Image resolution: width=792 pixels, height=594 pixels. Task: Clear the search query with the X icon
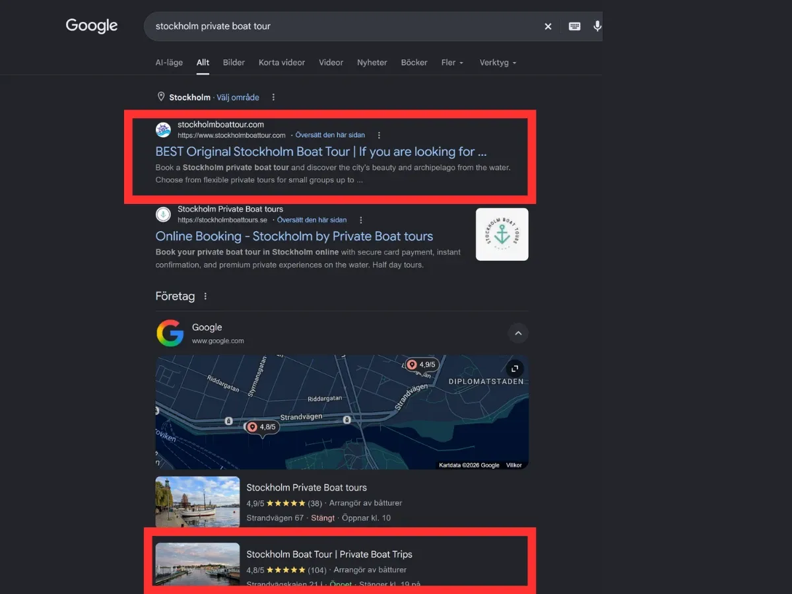click(x=548, y=26)
